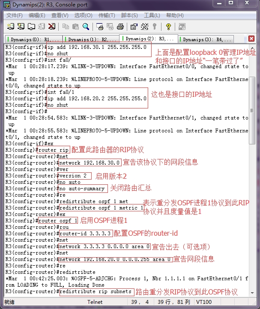Open the 传输(T) menu
The width and height of the screenshot is (260, 309).
tap(107, 15)
